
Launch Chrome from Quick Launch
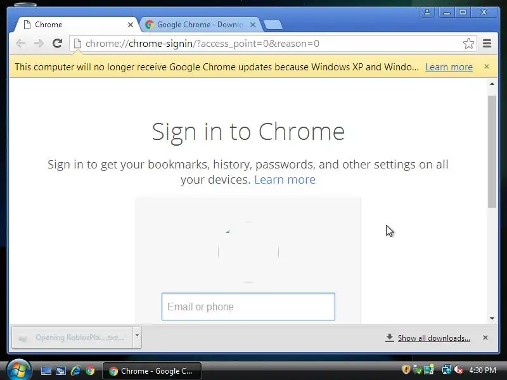click(90, 370)
